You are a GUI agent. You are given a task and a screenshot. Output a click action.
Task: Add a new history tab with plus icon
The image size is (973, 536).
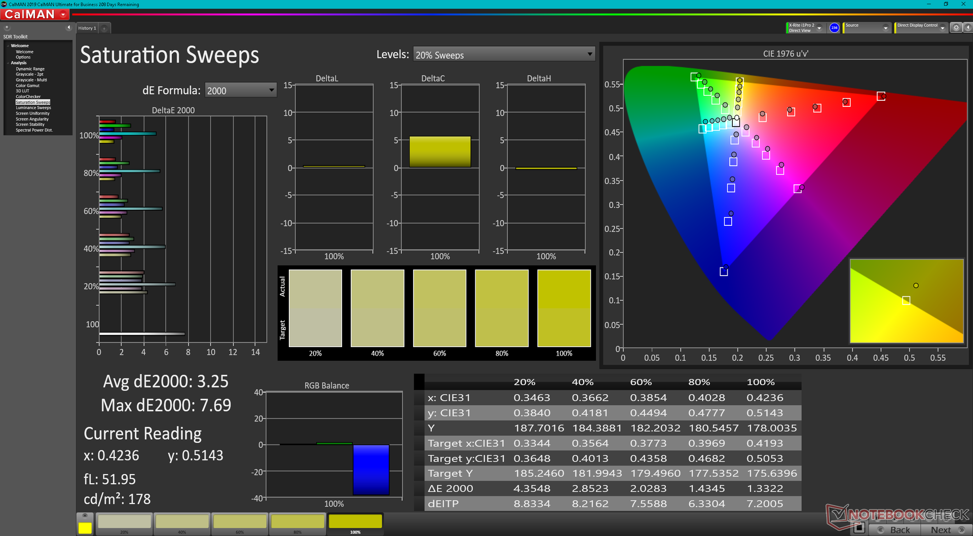104,28
